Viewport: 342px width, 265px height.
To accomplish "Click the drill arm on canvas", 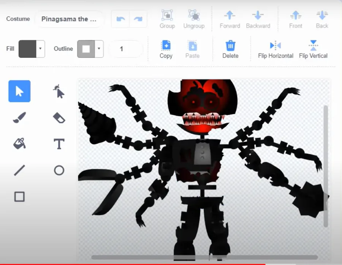I will (x=97, y=124).
